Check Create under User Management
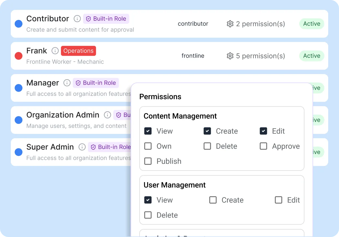The image size is (339, 237). pyautogui.click(x=213, y=200)
